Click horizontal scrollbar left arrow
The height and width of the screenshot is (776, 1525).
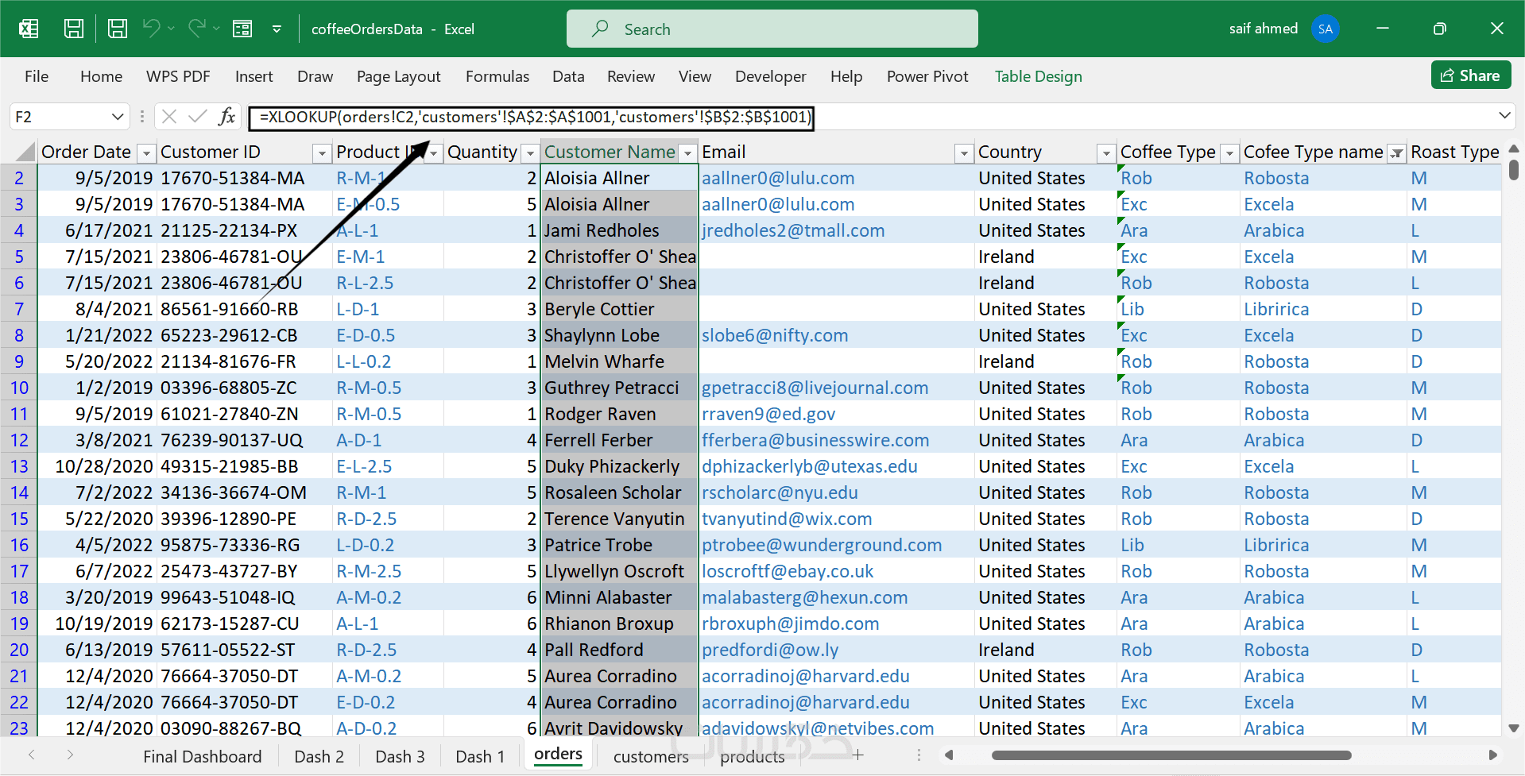tap(948, 755)
